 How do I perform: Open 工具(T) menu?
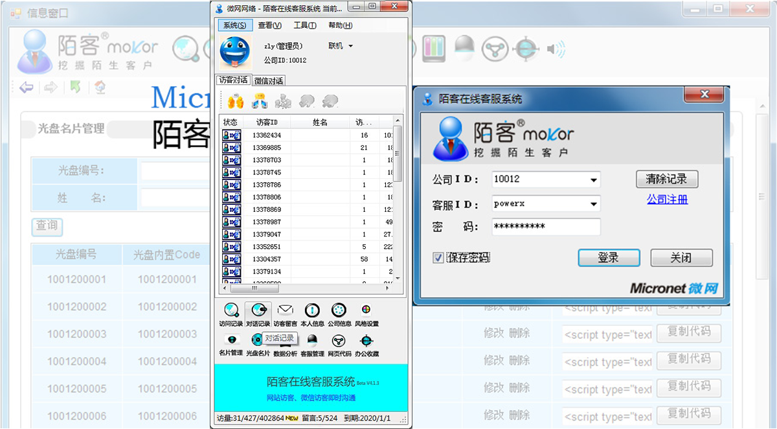pos(304,25)
